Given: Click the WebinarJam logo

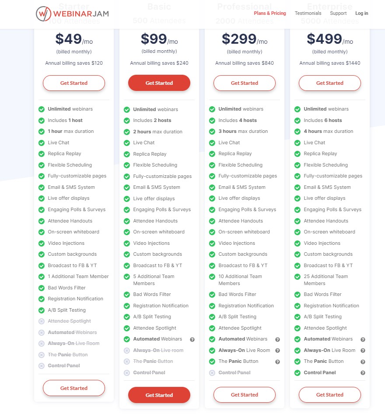Looking at the screenshot, I should (72, 14).
